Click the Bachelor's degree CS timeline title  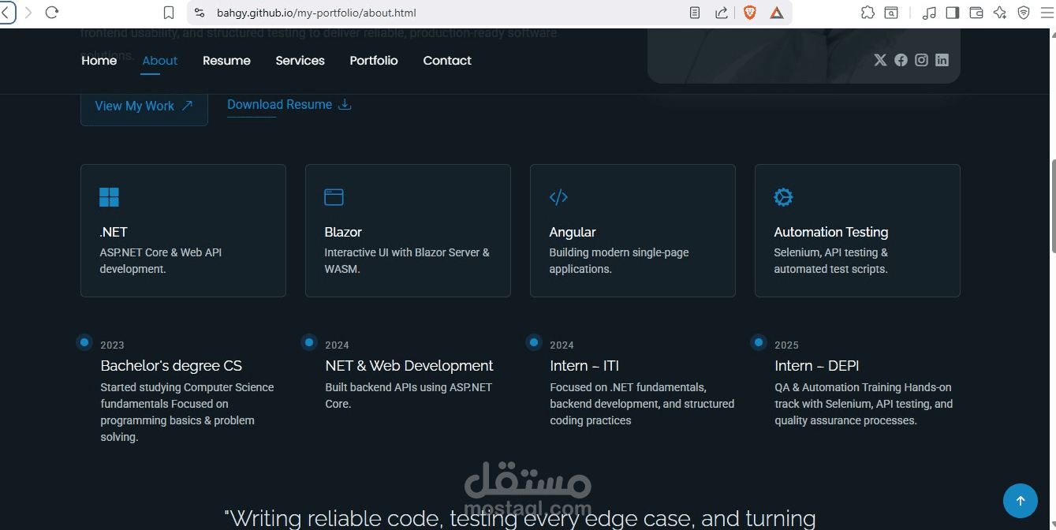tap(171, 366)
